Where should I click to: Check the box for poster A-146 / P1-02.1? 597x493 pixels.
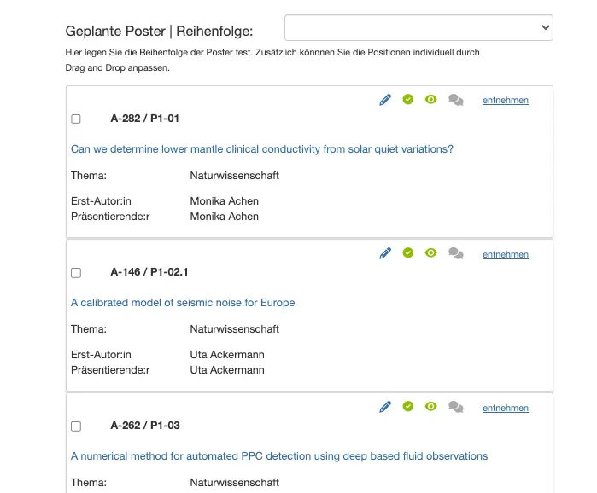coord(76,273)
